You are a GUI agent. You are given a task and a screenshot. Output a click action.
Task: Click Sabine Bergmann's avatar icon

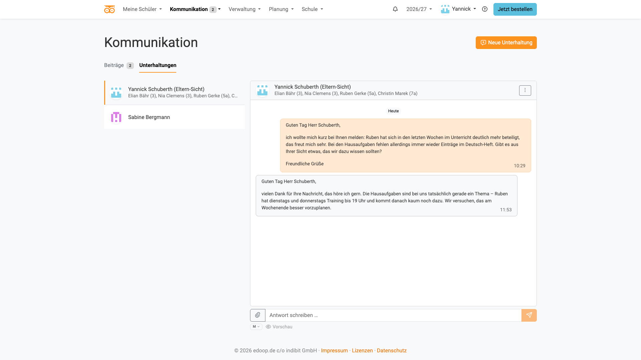click(x=116, y=117)
